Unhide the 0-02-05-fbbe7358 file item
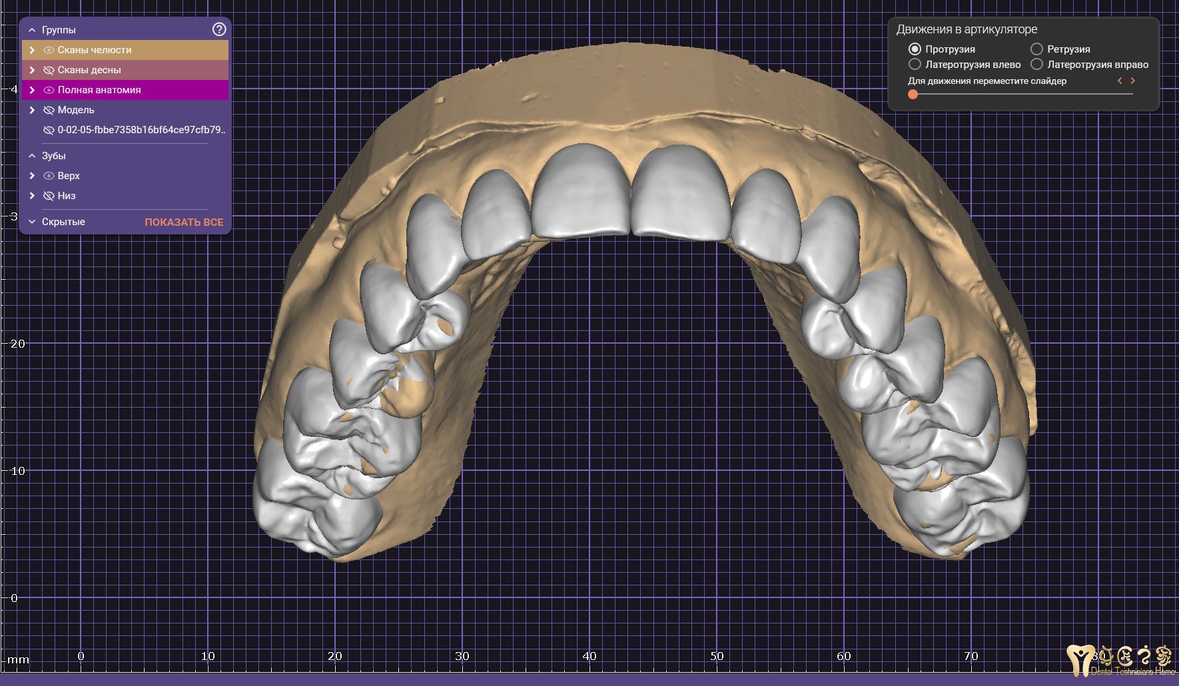Viewport: 1179px width, 686px height. pos(49,130)
